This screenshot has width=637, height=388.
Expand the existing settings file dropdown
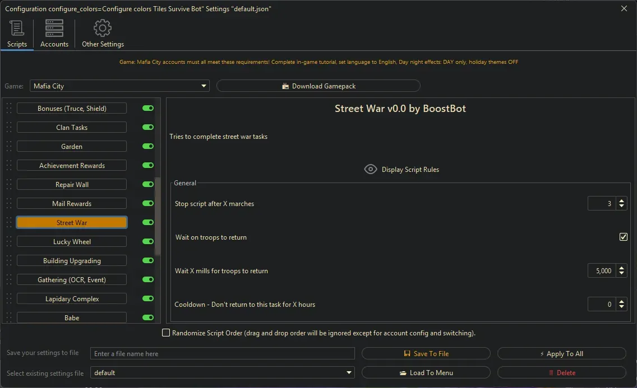click(x=349, y=373)
